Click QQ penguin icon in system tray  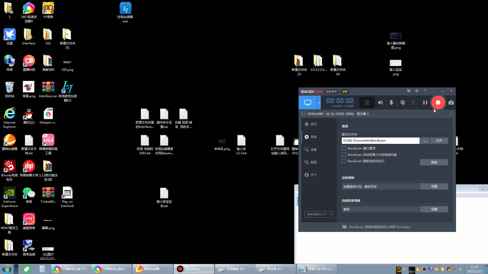[x=449, y=269]
